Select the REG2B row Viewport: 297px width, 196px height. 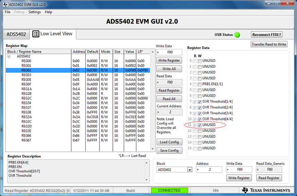78,94
